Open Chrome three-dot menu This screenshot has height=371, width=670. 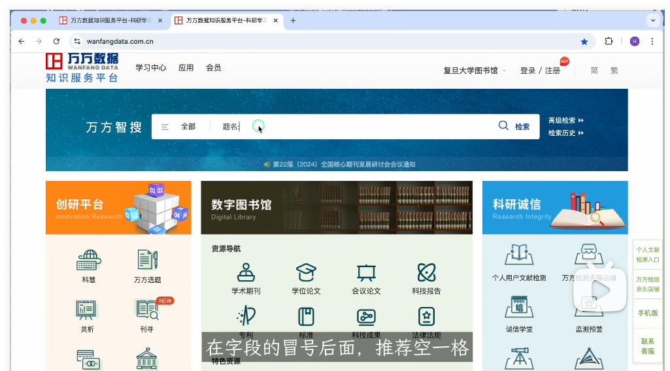tap(652, 41)
